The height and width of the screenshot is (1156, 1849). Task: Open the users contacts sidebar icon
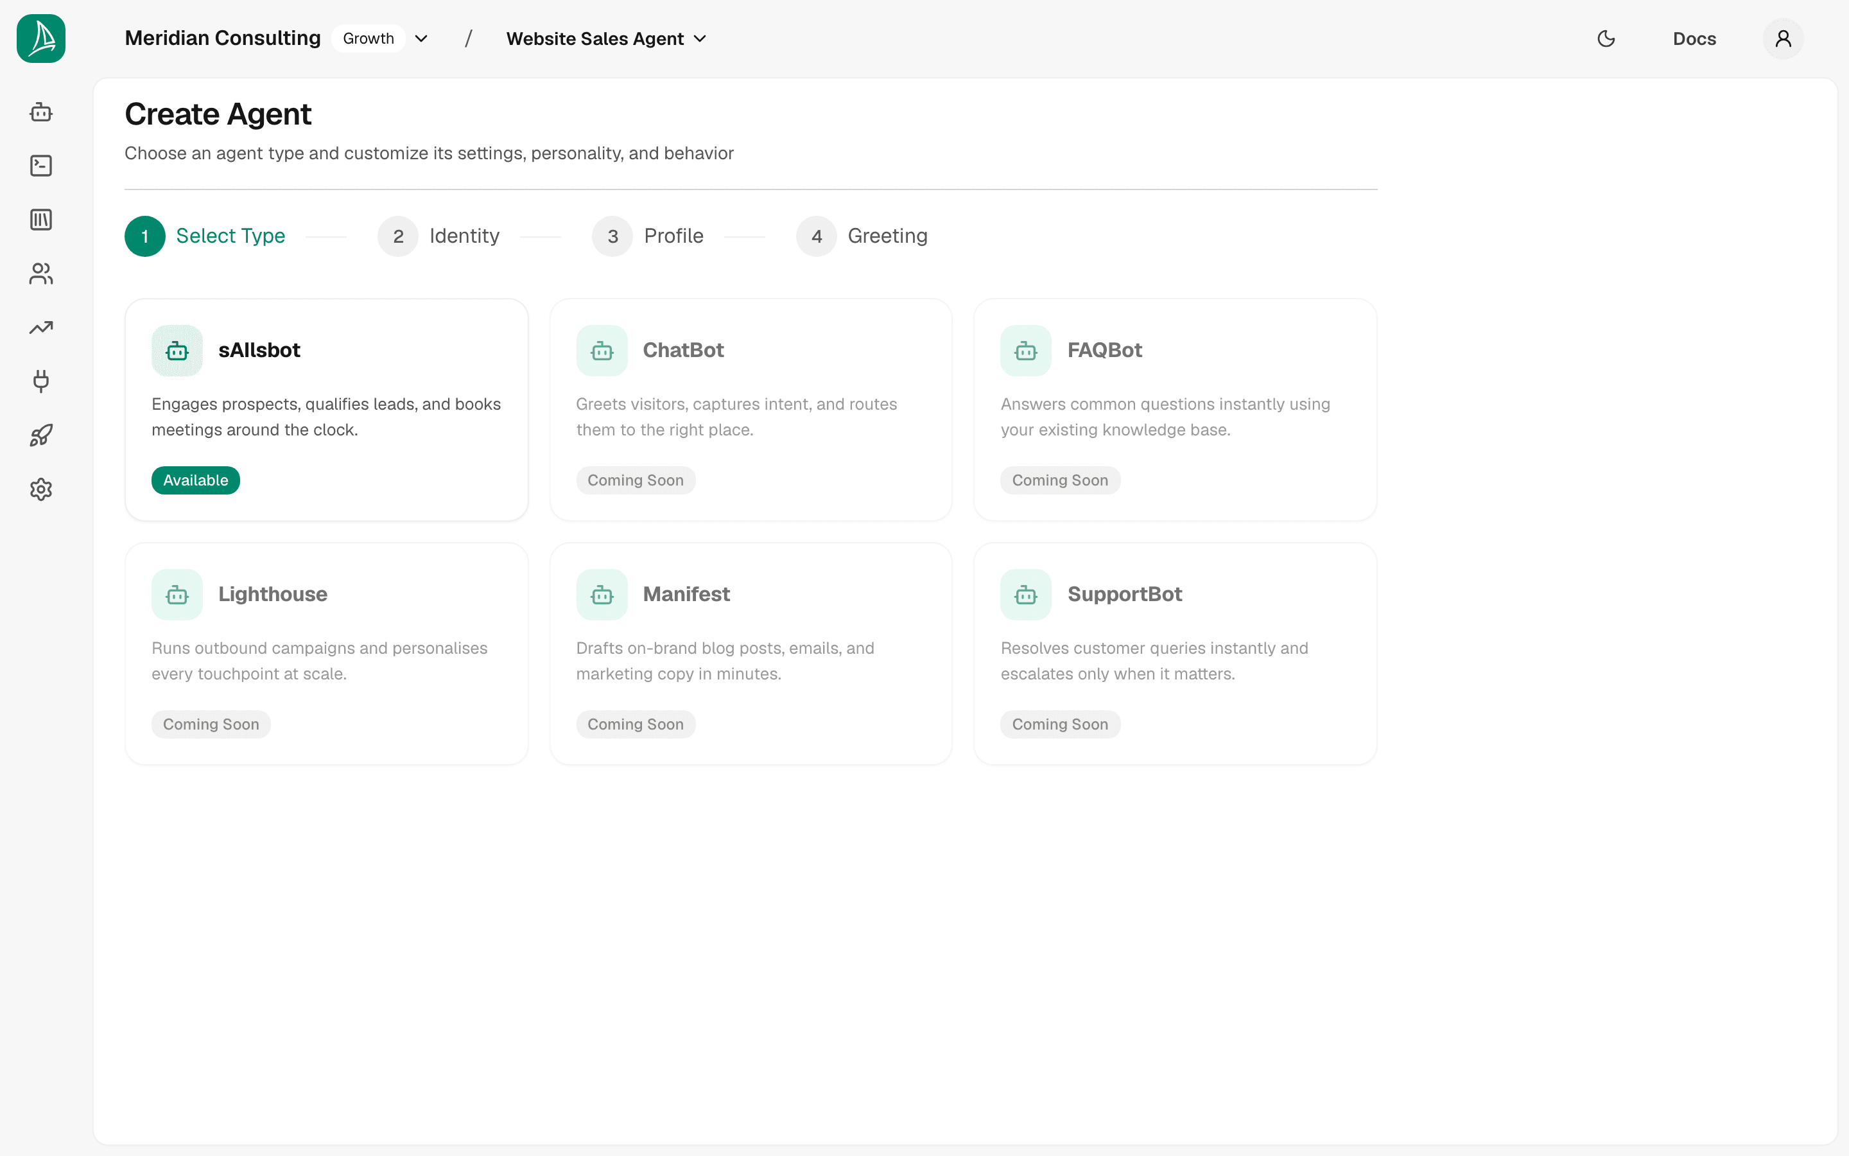click(41, 274)
